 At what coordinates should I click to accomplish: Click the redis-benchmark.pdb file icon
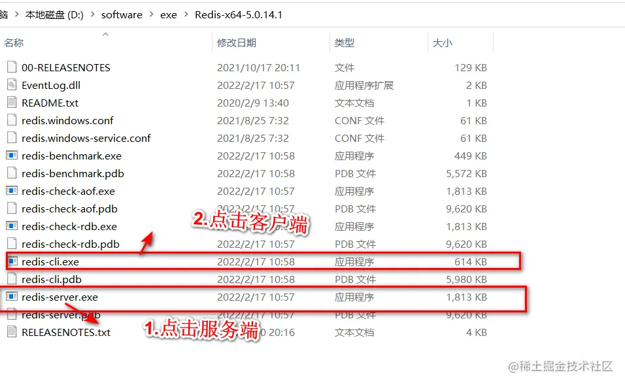point(12,173)
